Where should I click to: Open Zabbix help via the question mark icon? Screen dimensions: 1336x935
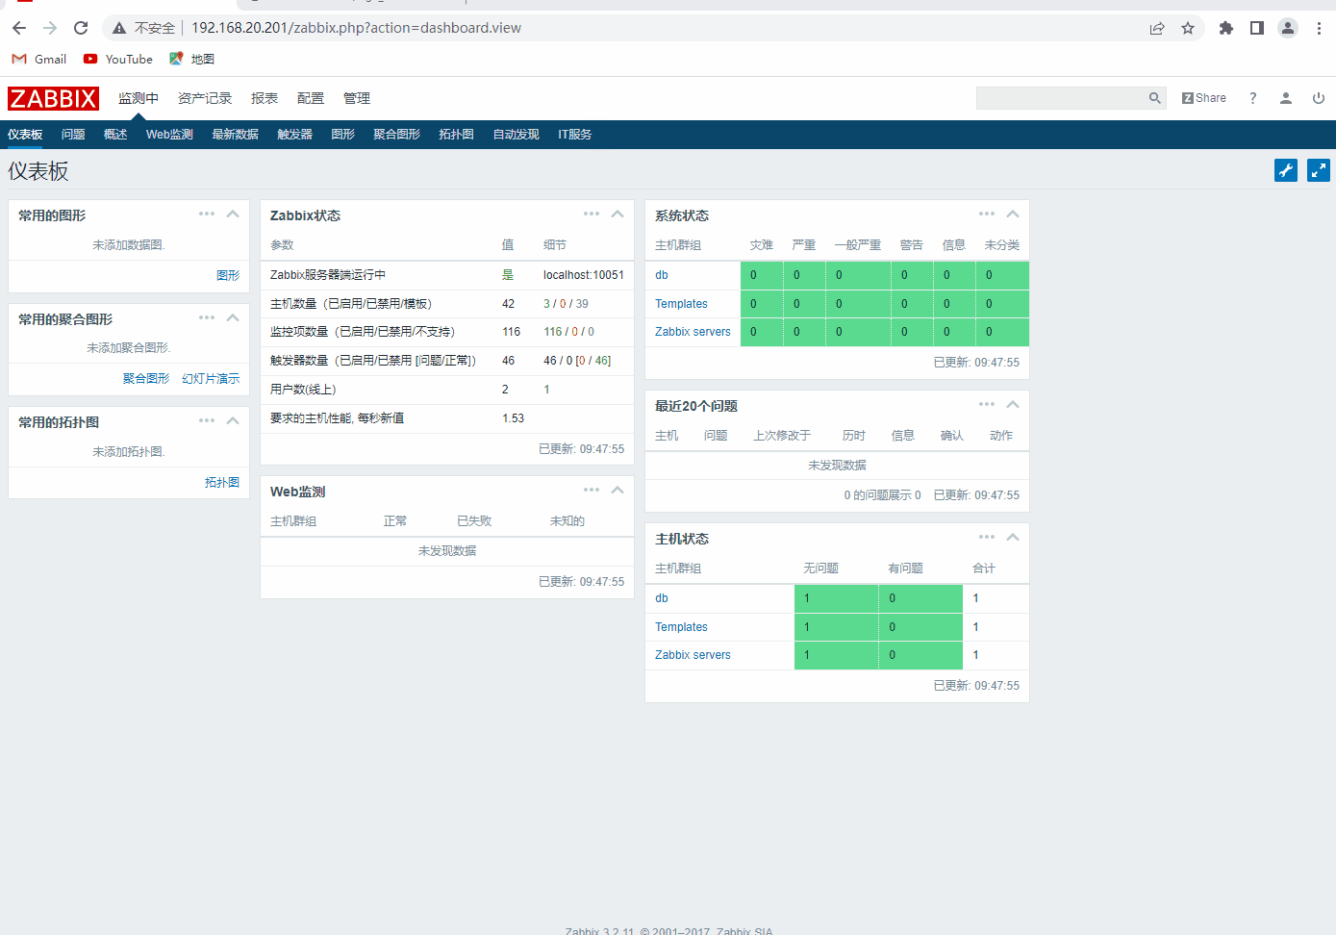tap(1253, 97)
